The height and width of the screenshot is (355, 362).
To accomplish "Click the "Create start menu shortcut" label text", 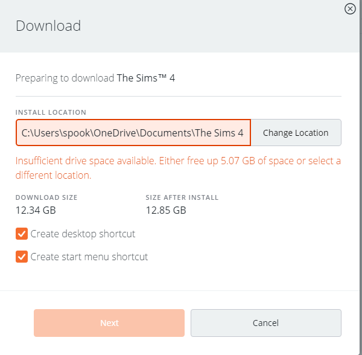I will [89, 257].
